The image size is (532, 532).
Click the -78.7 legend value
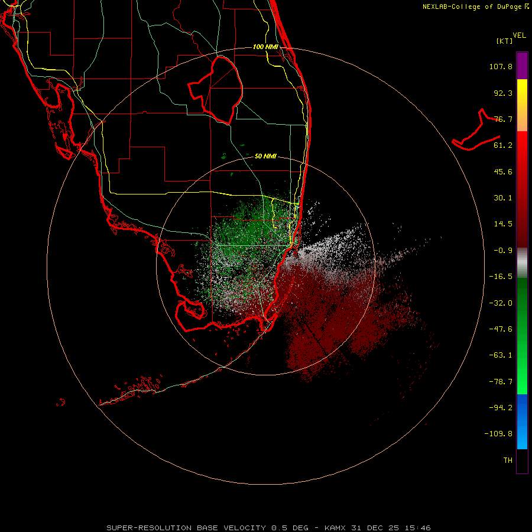[501, 382]
